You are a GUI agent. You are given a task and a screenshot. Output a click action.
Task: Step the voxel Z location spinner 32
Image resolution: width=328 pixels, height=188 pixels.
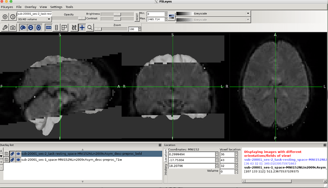(x=236, y=166)
